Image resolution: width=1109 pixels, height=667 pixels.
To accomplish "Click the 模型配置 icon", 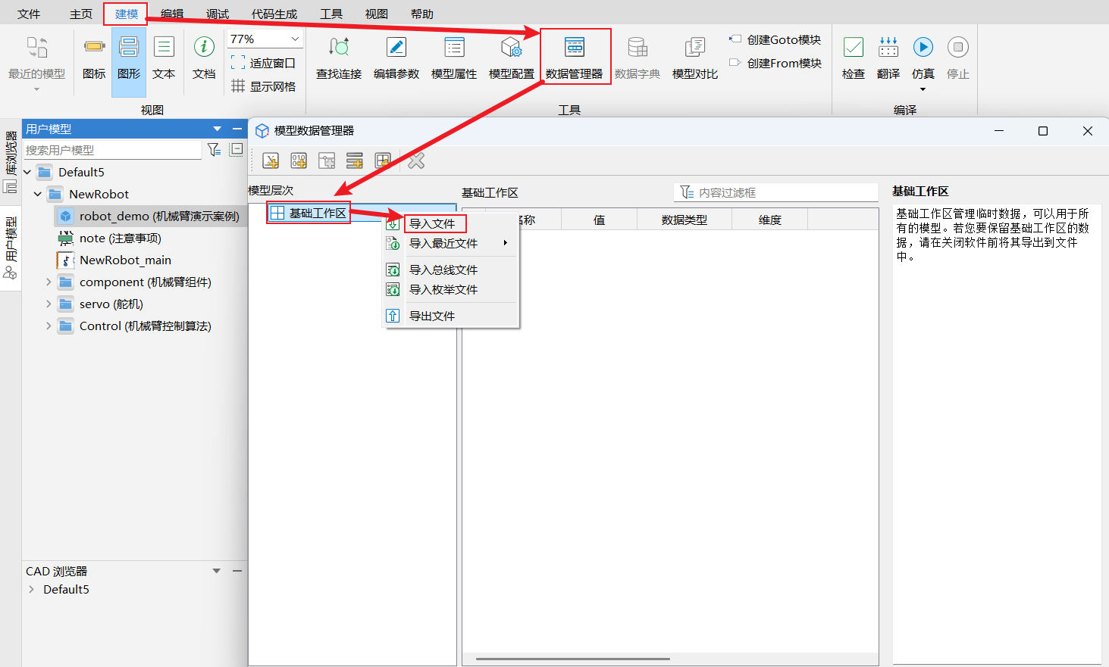I will (511, 57).
